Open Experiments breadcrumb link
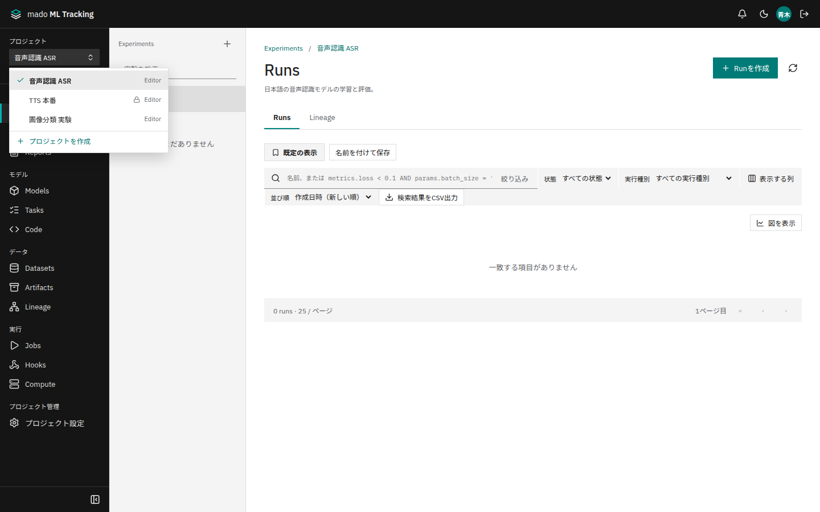This screenshot has height=512, width=820. tap(284, 48)
